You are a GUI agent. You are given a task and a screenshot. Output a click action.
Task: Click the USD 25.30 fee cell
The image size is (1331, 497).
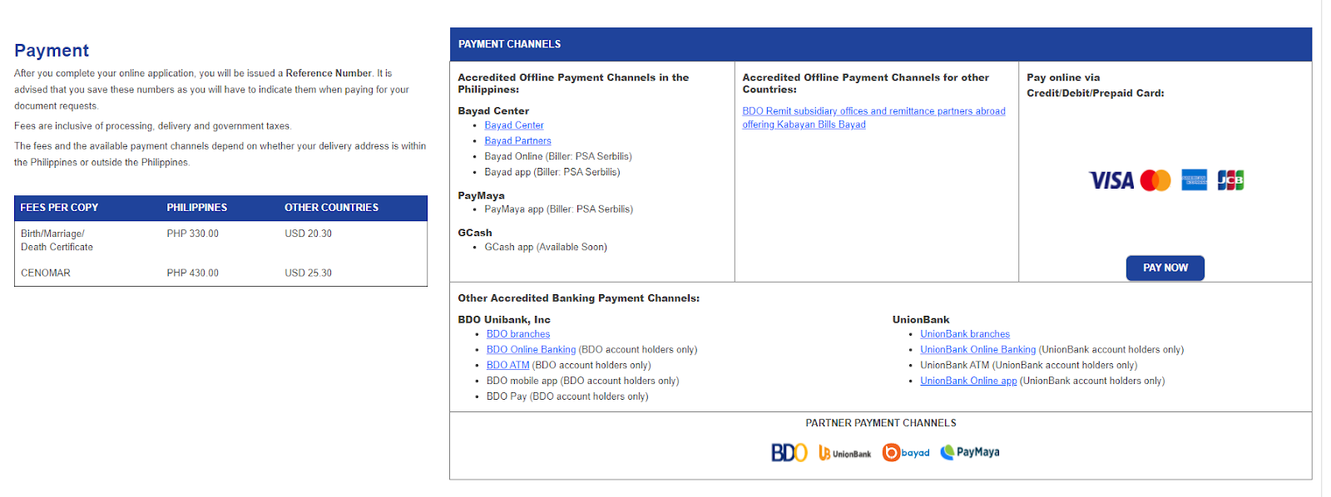308,273
